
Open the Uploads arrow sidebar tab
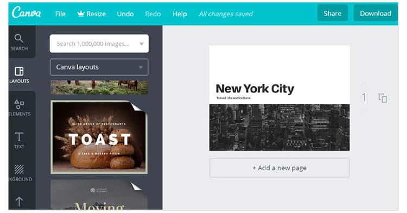[x=19, y=201]
